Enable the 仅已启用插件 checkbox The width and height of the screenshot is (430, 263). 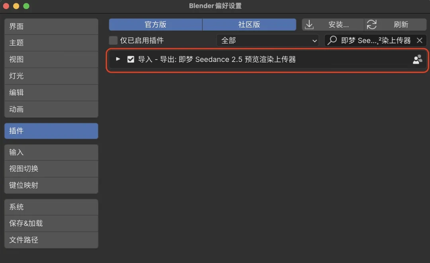(113, 41)
